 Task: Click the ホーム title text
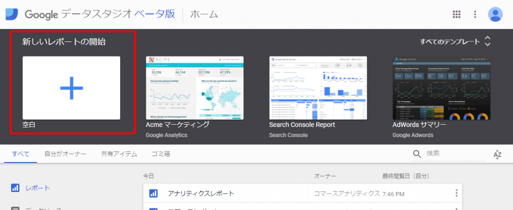(204, 14)
